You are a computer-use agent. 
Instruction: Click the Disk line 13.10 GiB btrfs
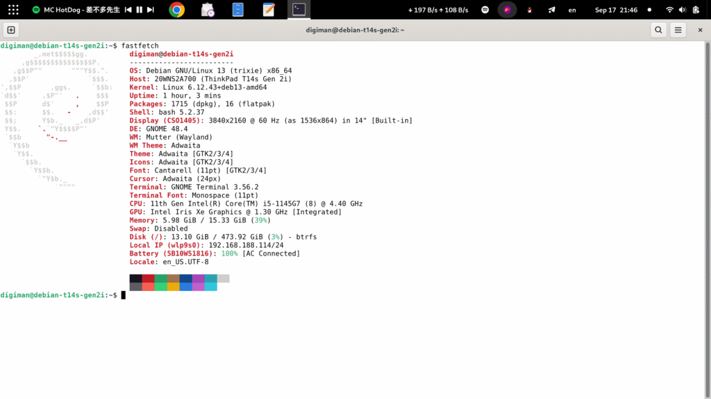coord(223,237)
